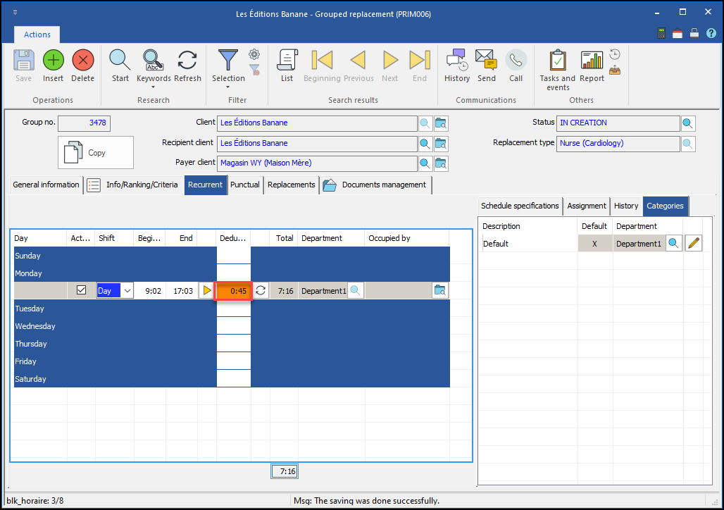Open the Report chart icon

tap(592, 60)
